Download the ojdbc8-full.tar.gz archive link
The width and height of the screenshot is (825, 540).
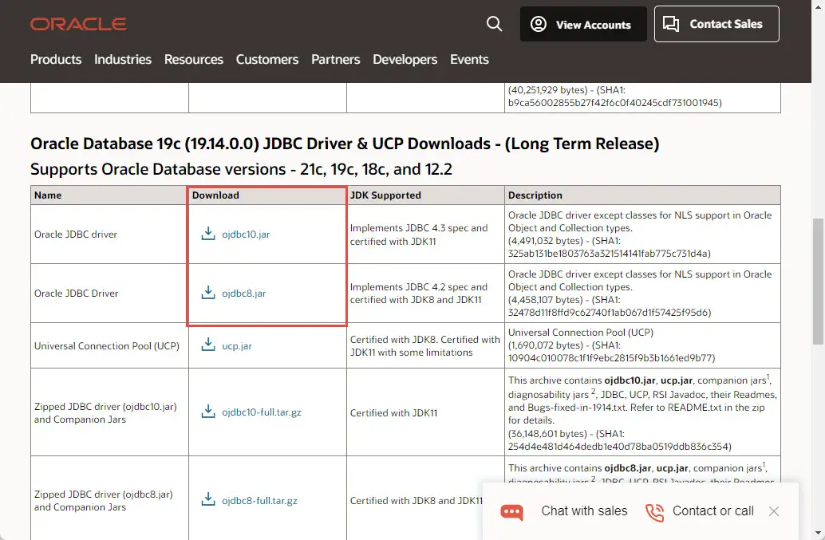(259, 501)
